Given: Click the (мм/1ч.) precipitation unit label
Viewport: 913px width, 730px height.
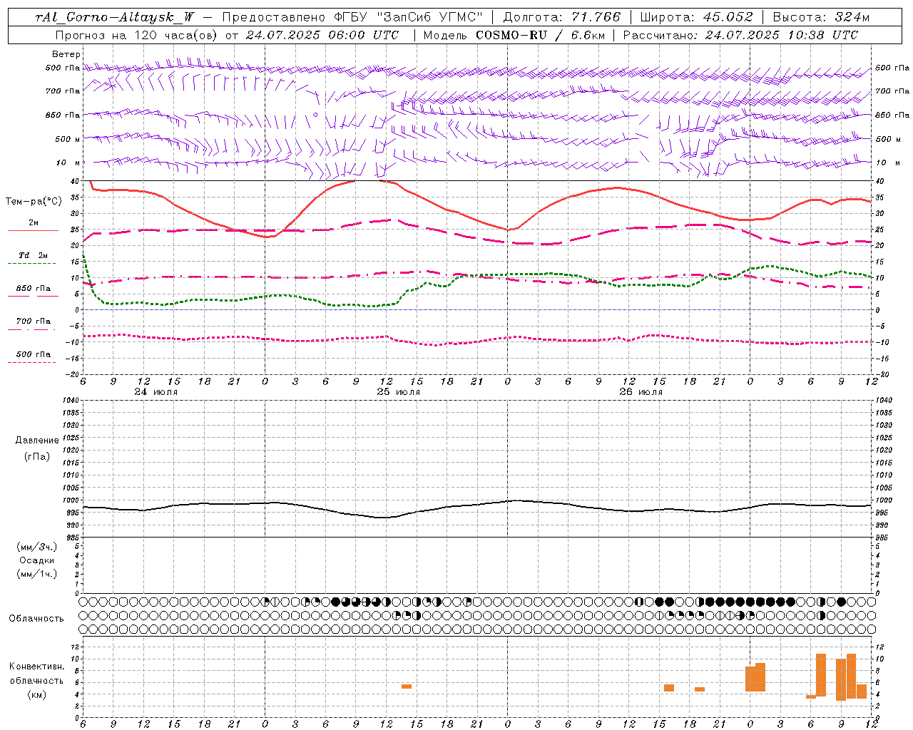Looking at the screenshot, I should (x=37, y=574).
